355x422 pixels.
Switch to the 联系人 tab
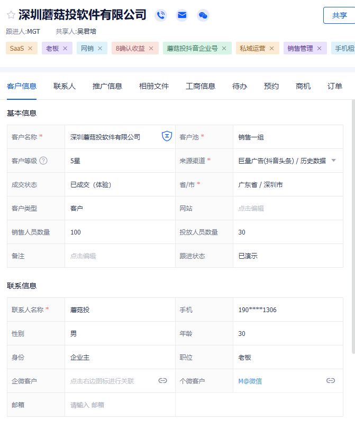point(65,86)
